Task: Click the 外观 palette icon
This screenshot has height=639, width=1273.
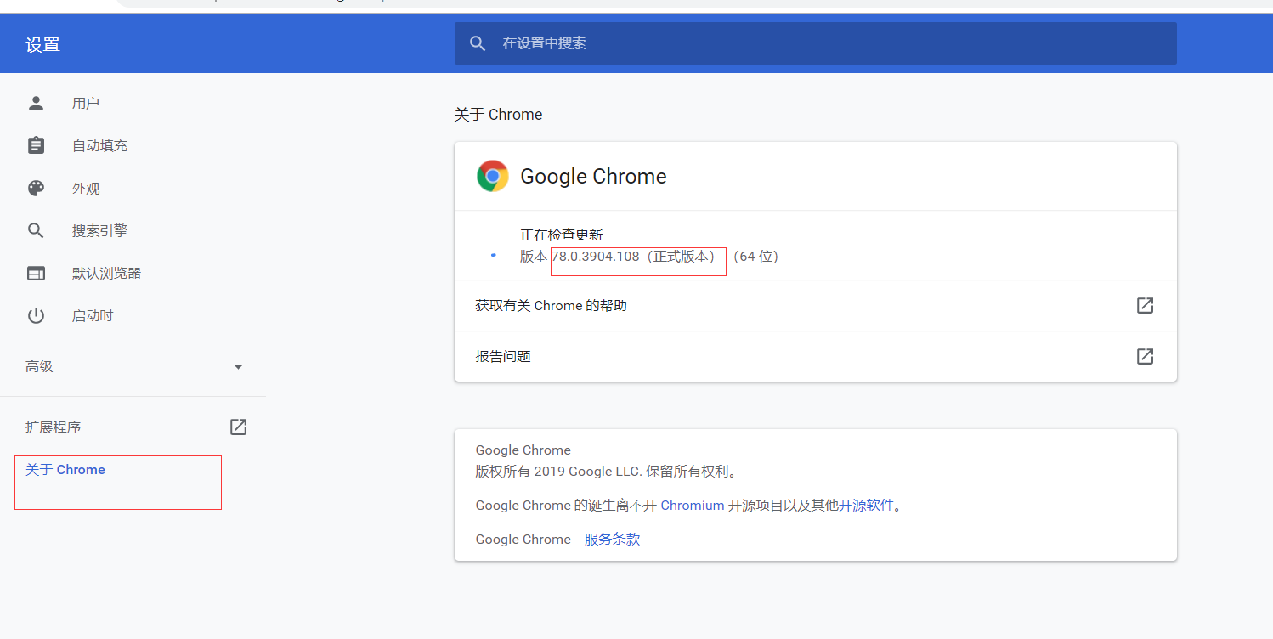Action: coord(36,188)
